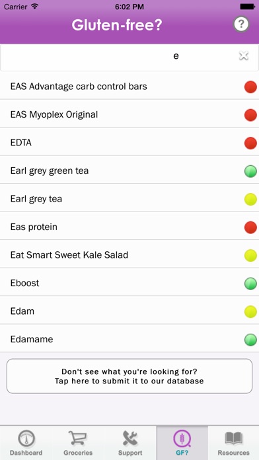259x460 pixels.
Task: Select EAS Advantage carb control bars
Action: (x=129, y=87)
